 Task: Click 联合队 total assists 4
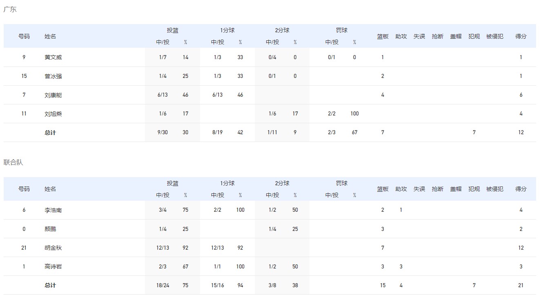[401, 285]
